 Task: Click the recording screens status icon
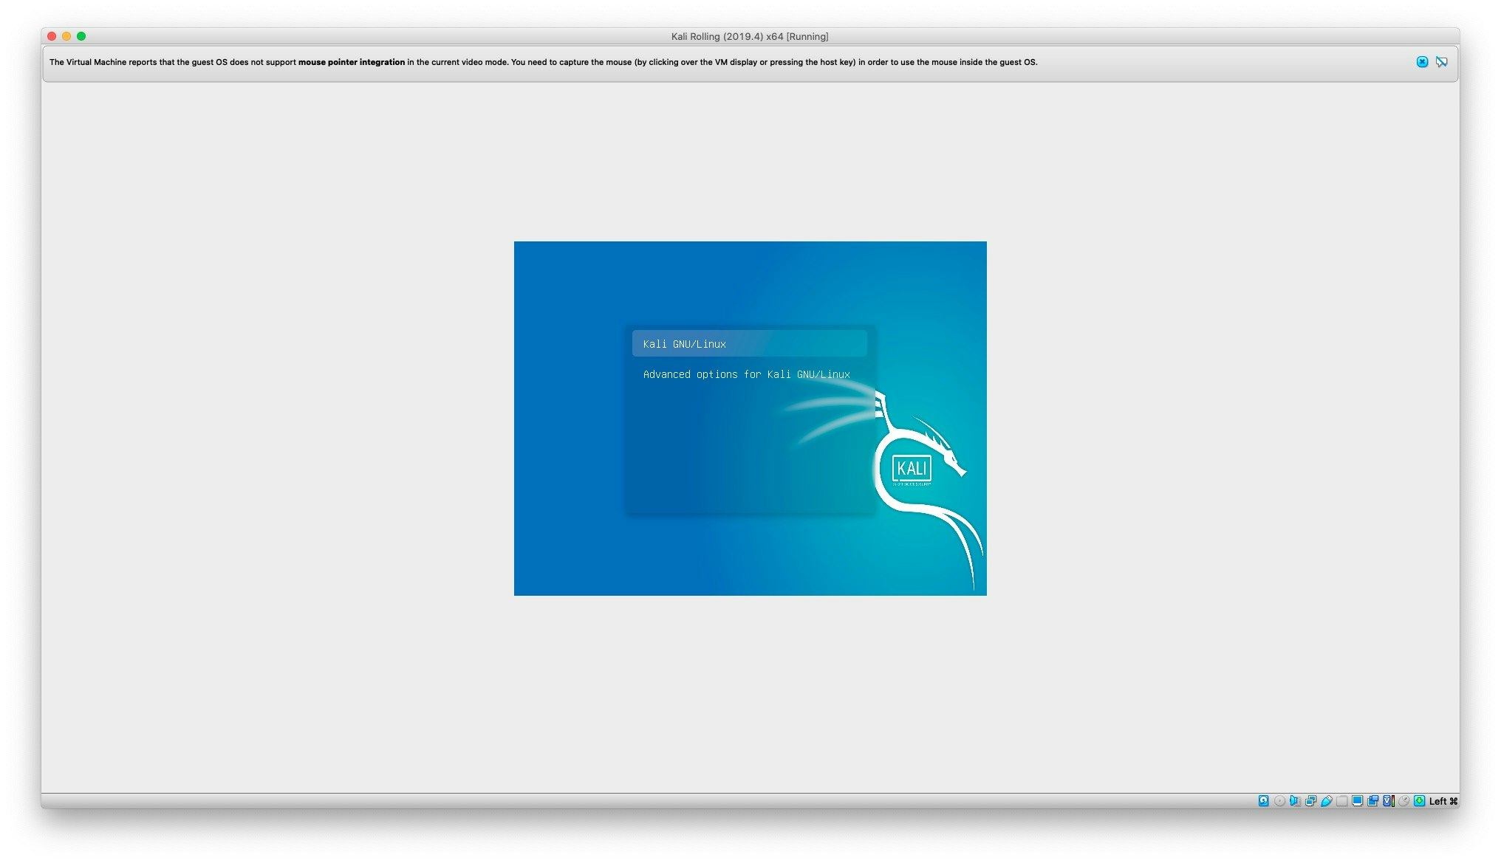tap(1372, 801)
